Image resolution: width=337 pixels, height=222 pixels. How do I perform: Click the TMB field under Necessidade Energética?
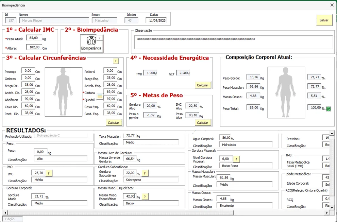(150, 73)
